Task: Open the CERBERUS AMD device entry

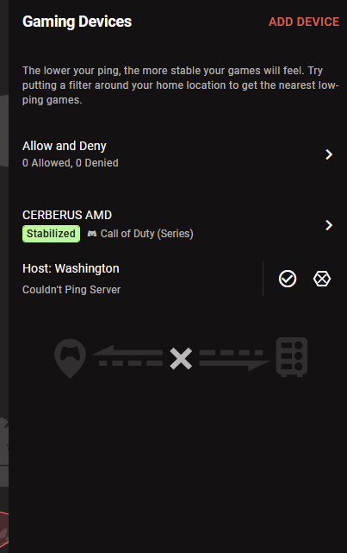Action: pyautogui.click(x=177, y=224)
